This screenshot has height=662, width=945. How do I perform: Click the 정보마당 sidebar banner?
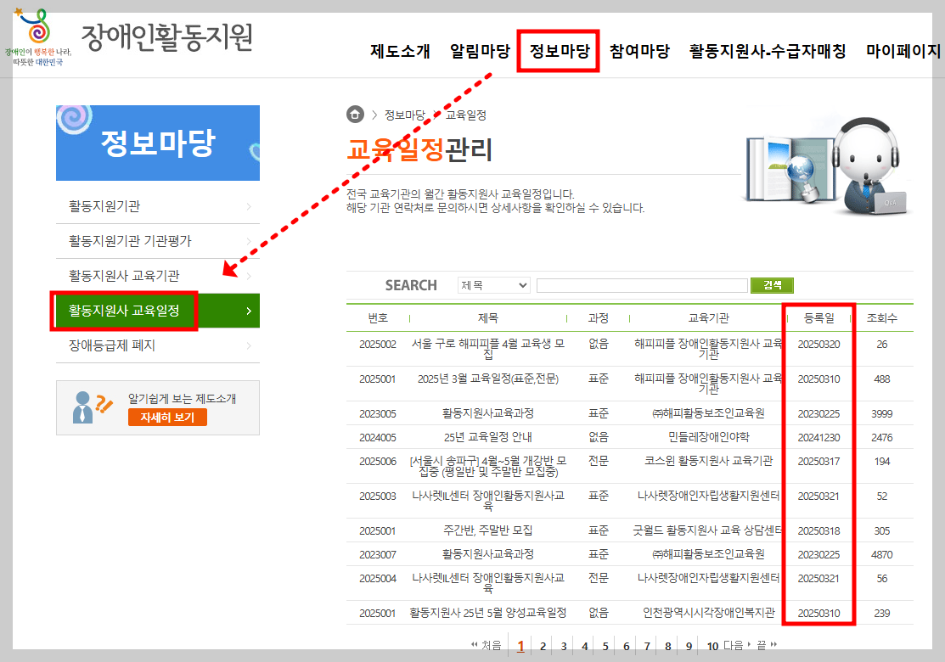pyautogui.click(x=158, y=143)
